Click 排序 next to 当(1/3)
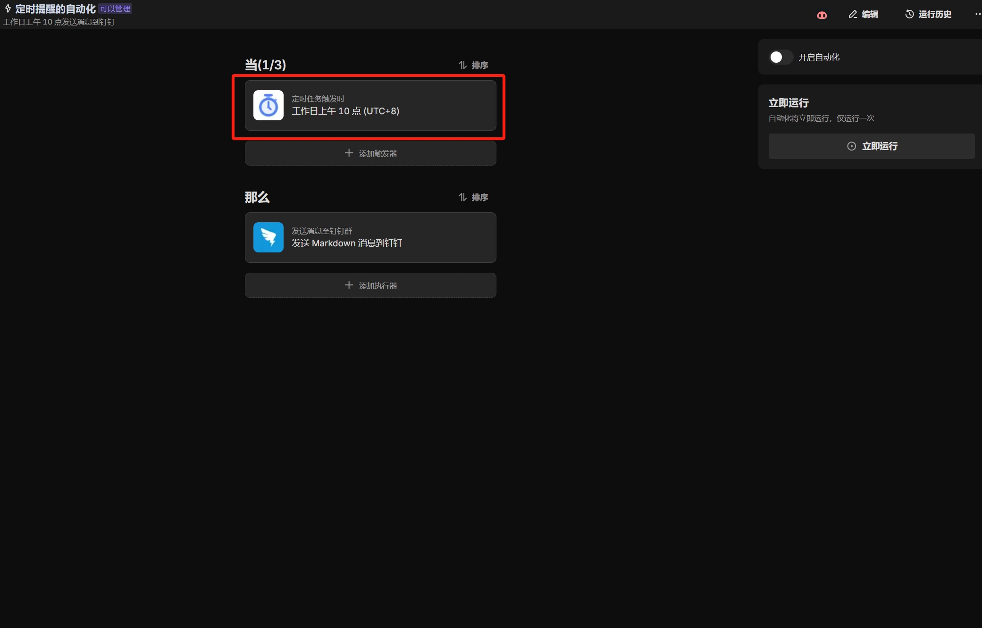 coord(473,65)
